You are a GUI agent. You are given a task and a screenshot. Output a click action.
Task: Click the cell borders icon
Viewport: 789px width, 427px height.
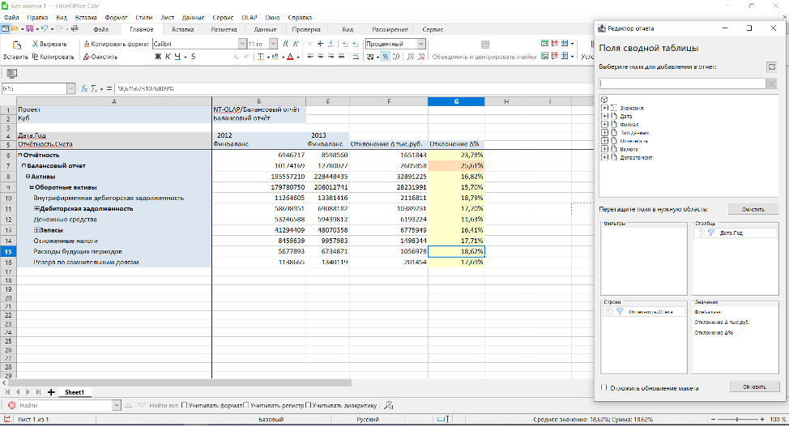pos(261,57)
